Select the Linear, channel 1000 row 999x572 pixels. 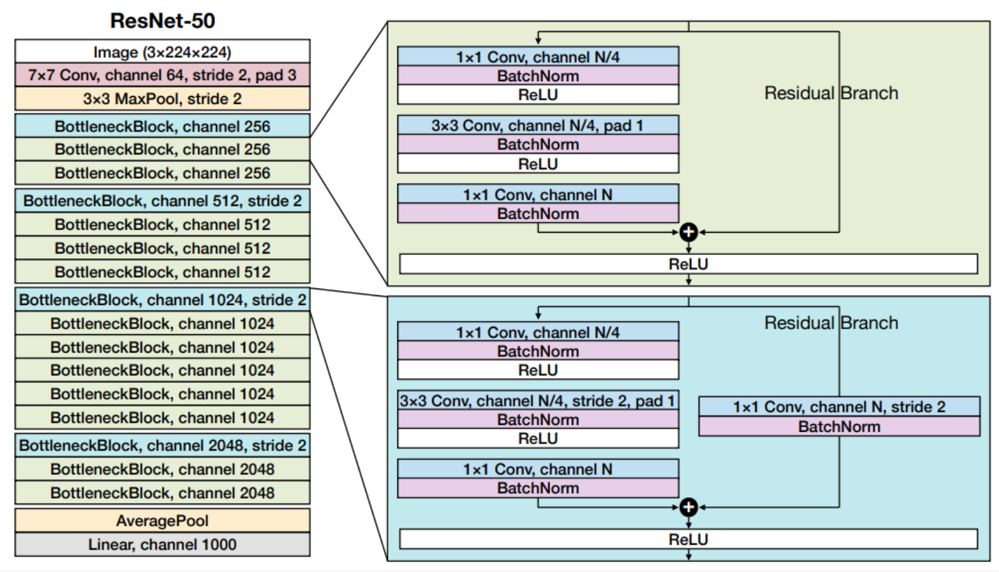(x=162, y=544)
